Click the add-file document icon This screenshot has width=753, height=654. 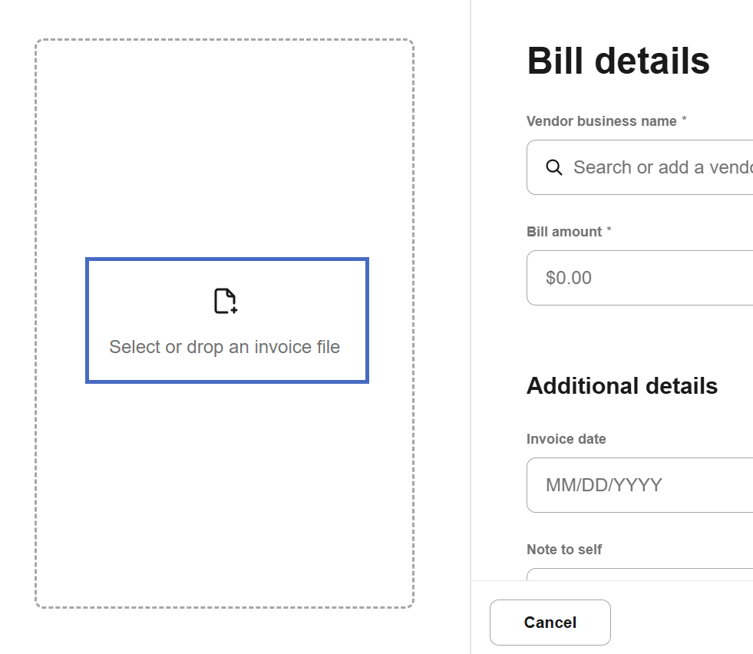[225, 301]
